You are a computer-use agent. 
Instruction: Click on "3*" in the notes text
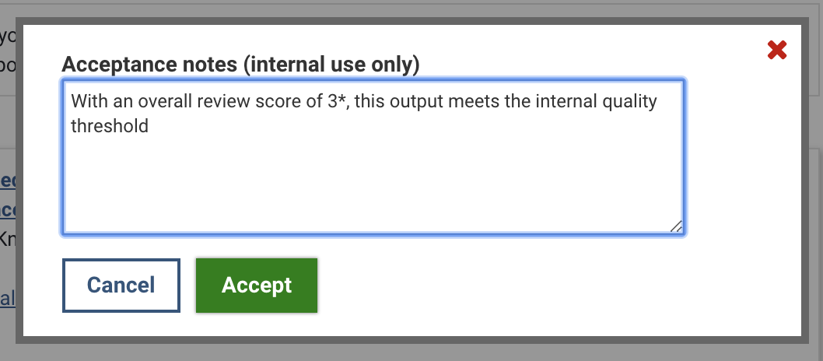(337, 102)
